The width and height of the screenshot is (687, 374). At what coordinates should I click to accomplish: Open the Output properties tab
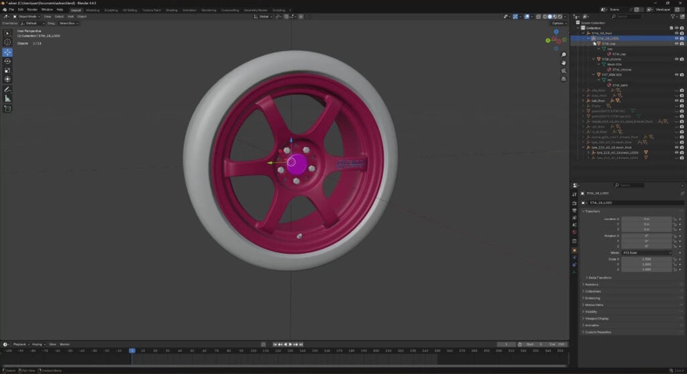pyautogui.click(x=574, y=211)
